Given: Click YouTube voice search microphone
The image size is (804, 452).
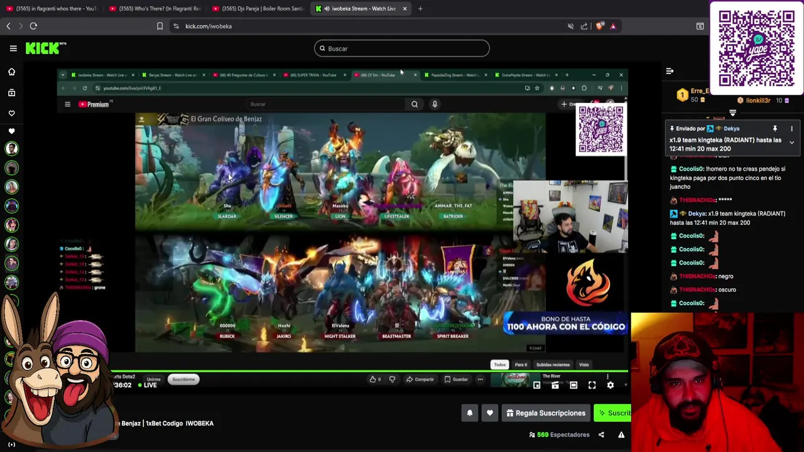Looking at the screenshot, I should [435, 104].
